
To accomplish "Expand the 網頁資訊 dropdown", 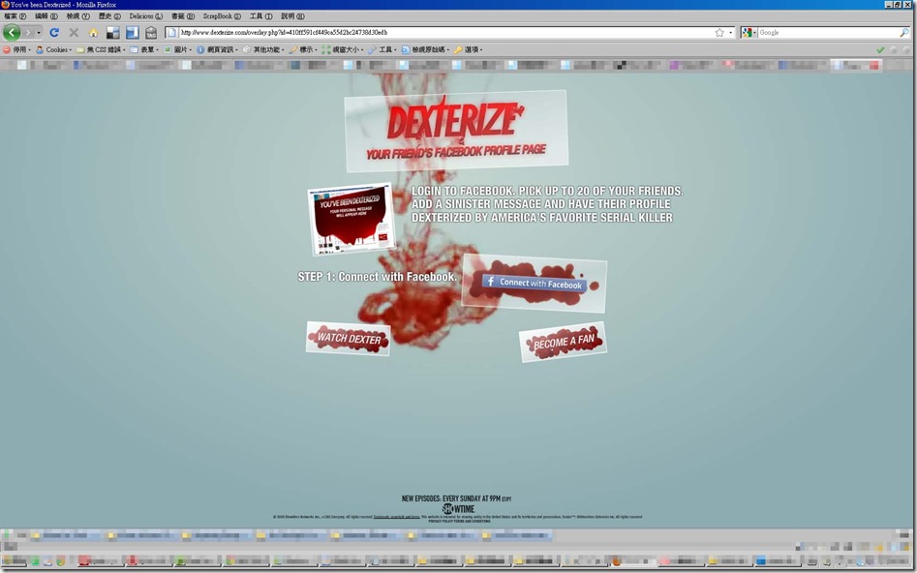I will [x=217, y=49].
